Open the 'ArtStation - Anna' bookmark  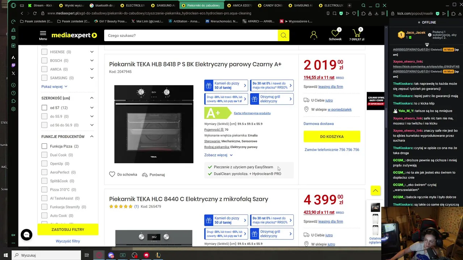click(x=184, y=21)
